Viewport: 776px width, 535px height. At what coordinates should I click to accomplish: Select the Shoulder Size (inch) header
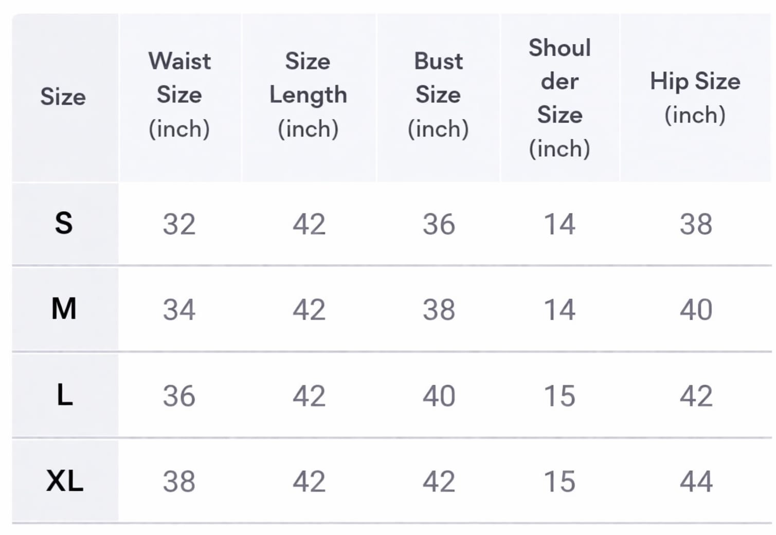[x=560, y=98]
